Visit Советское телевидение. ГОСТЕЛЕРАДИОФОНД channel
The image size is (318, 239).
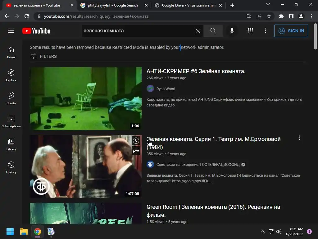click(x=198, y=165)
